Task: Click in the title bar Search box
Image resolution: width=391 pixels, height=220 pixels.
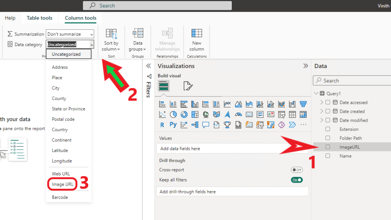Action: [x=157, y=5]
